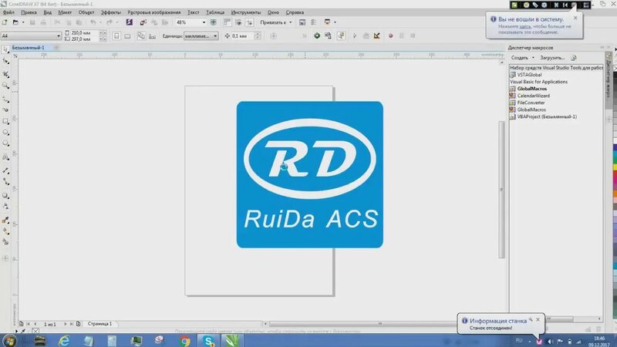617x347 pixels.
Task: Click the New document icon
Action: point(5,22)
